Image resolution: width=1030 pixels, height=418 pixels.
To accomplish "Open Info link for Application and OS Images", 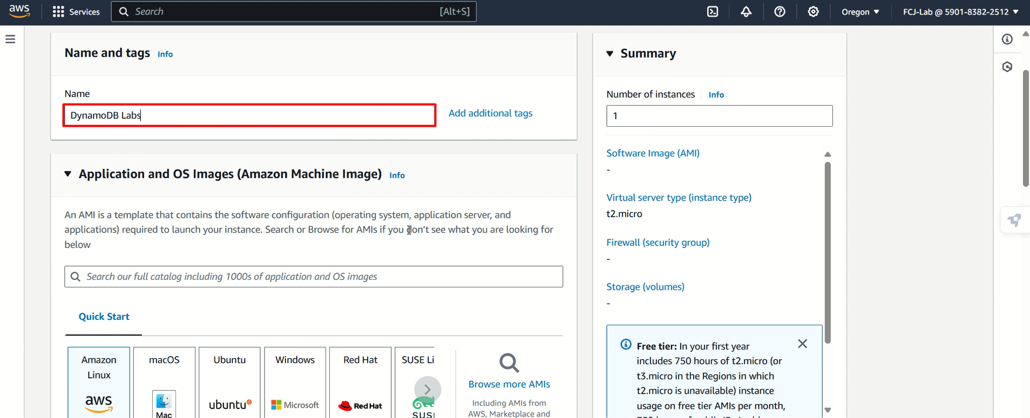I will 397,175.
